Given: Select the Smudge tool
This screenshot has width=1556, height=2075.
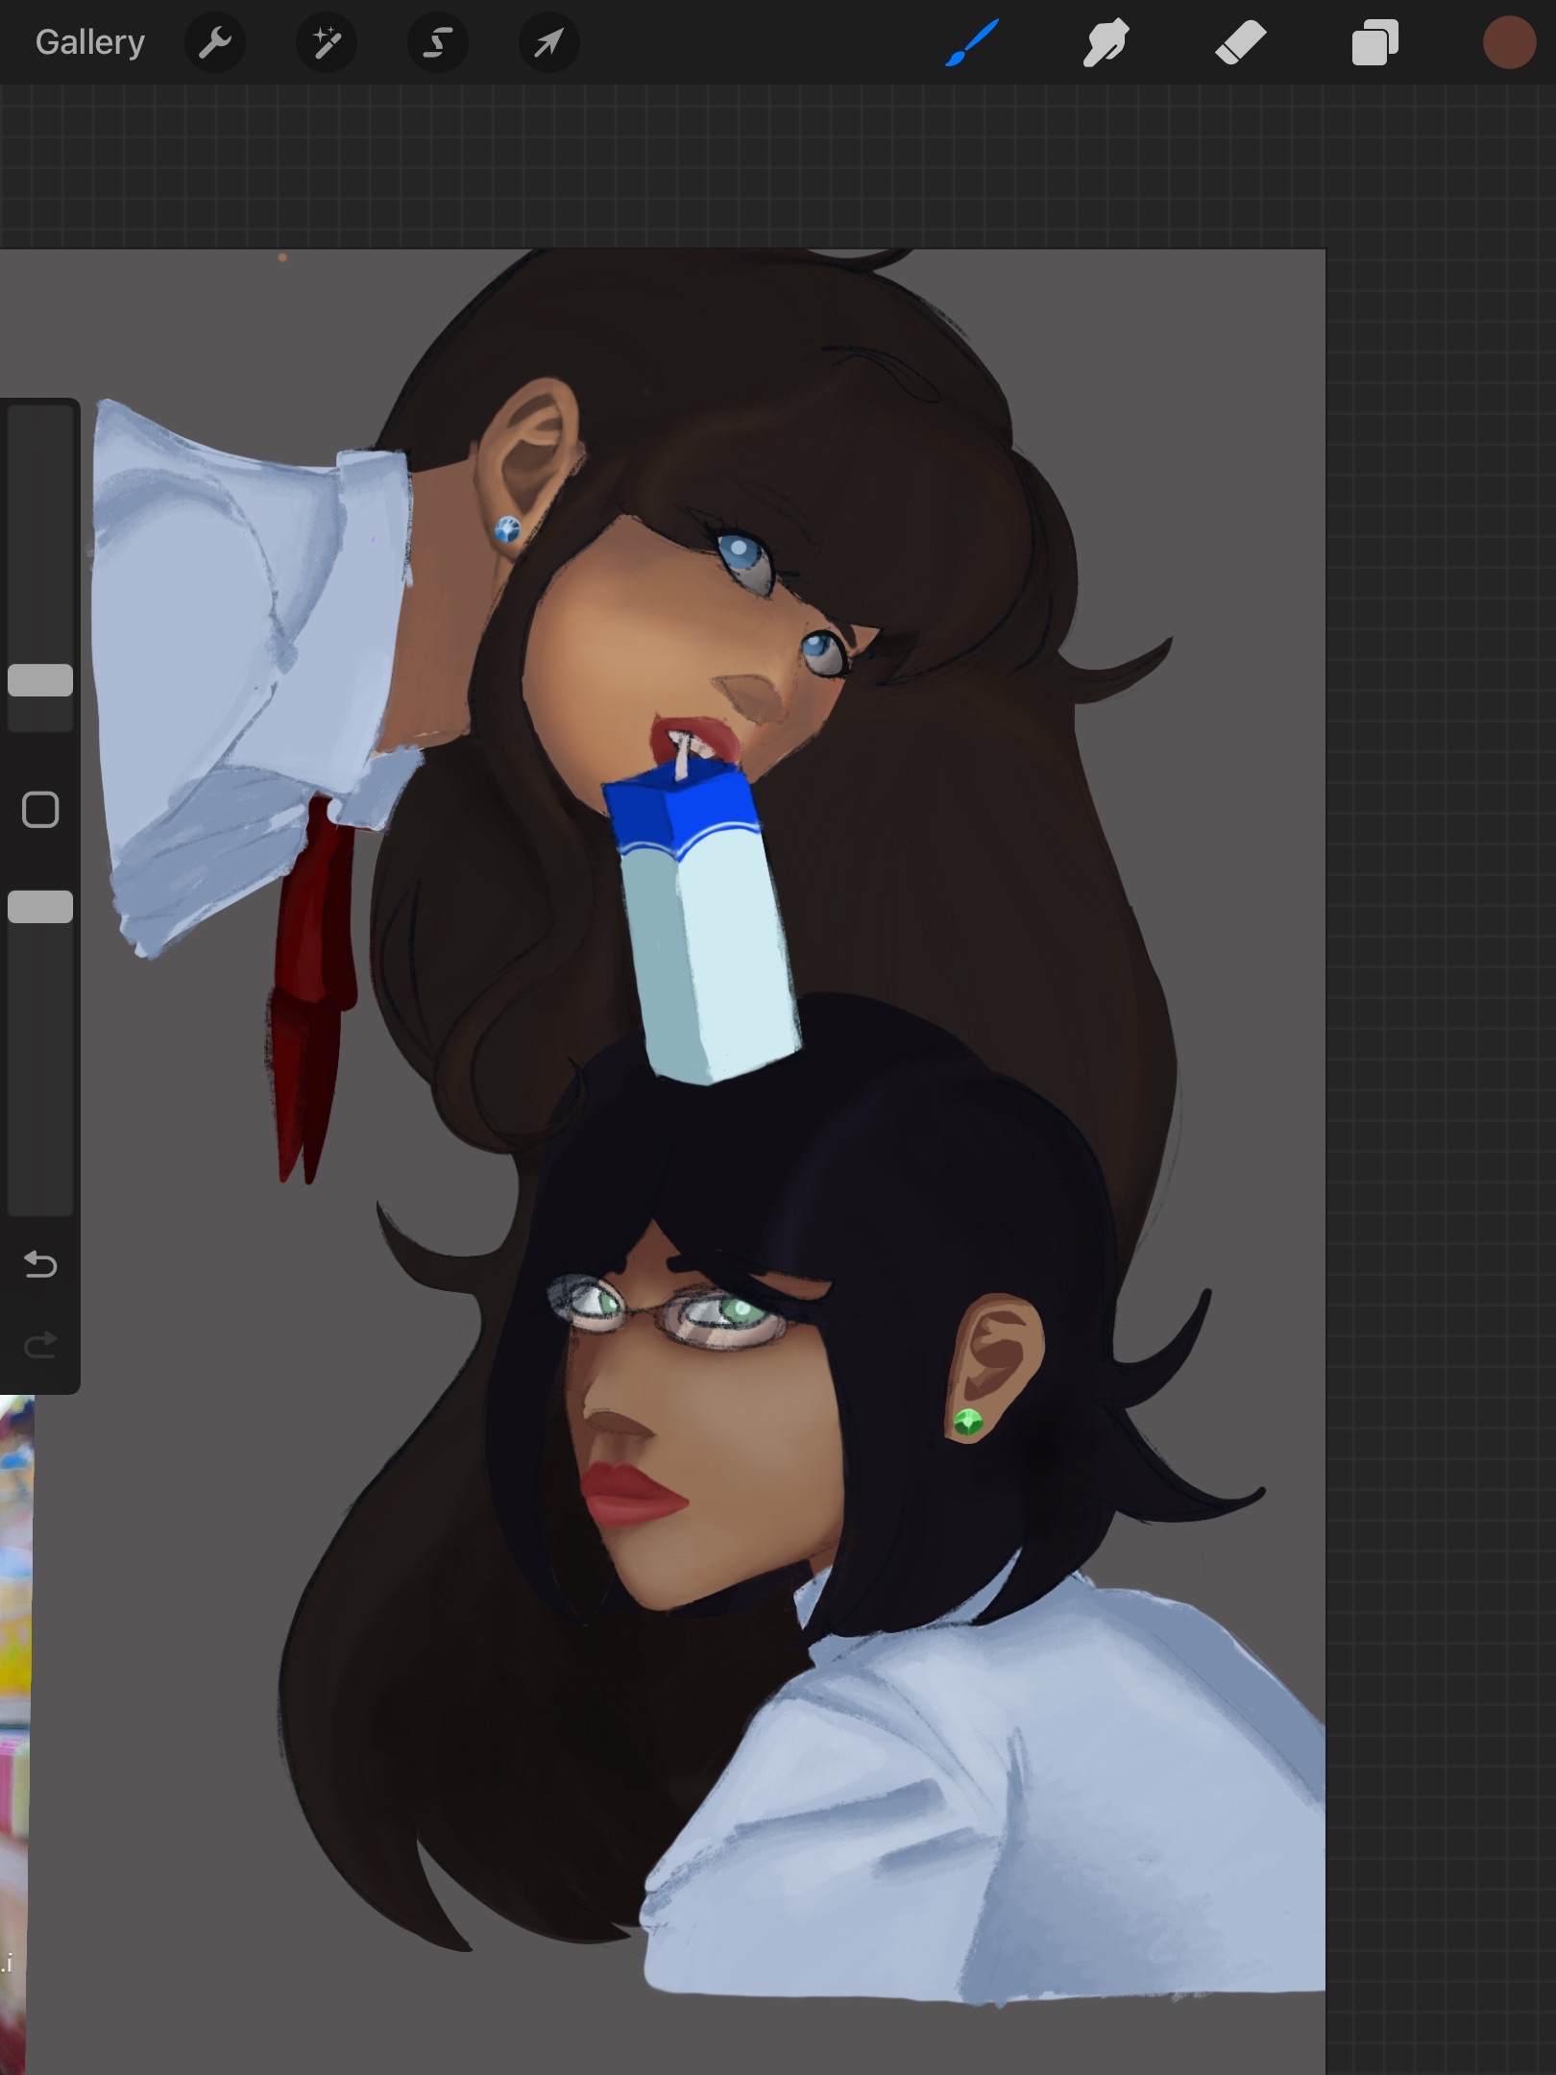Looking at the screenshot, I should [x=1106, y=43].
